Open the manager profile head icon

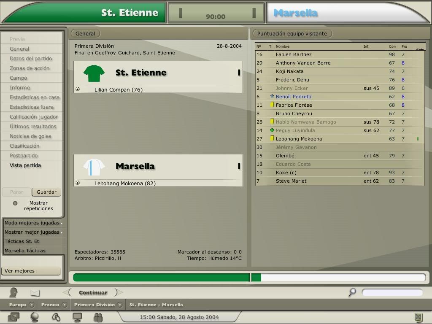pyautogui.click(x=13, y=292)
